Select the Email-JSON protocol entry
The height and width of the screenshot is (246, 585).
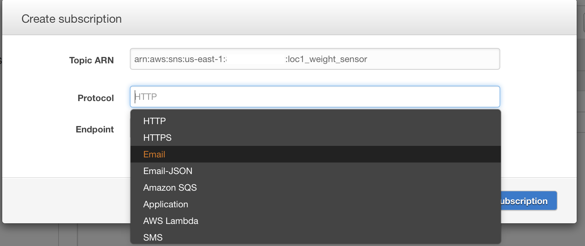pos(168,171)
